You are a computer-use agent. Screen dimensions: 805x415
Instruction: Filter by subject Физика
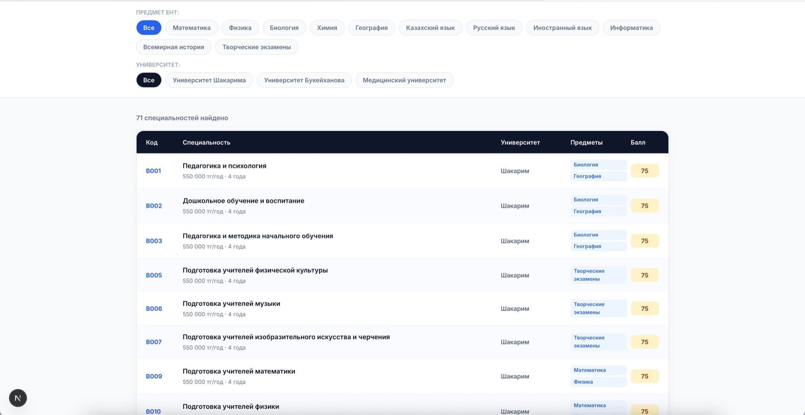(240, 28)
